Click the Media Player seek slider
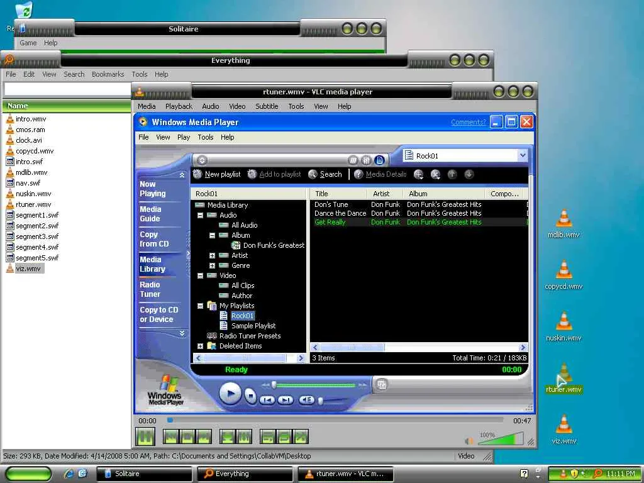Screen dimensions: 644x483 pos(314,385)
